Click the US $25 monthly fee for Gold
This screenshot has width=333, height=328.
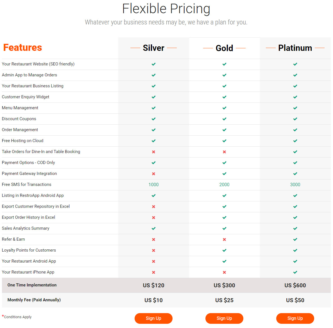(224, 300)
